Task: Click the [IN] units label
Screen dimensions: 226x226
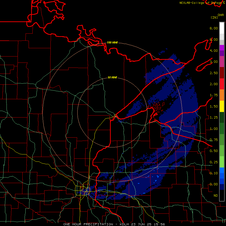Action: [x=214, y=17]
